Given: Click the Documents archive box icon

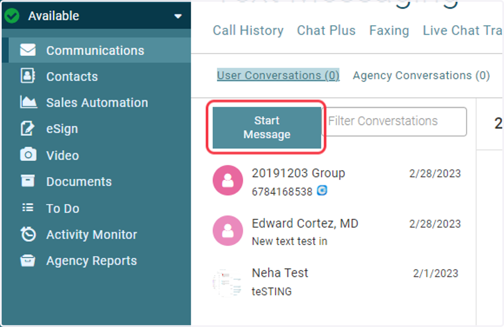Looking at the screenshot, I should tap(28, 181).
